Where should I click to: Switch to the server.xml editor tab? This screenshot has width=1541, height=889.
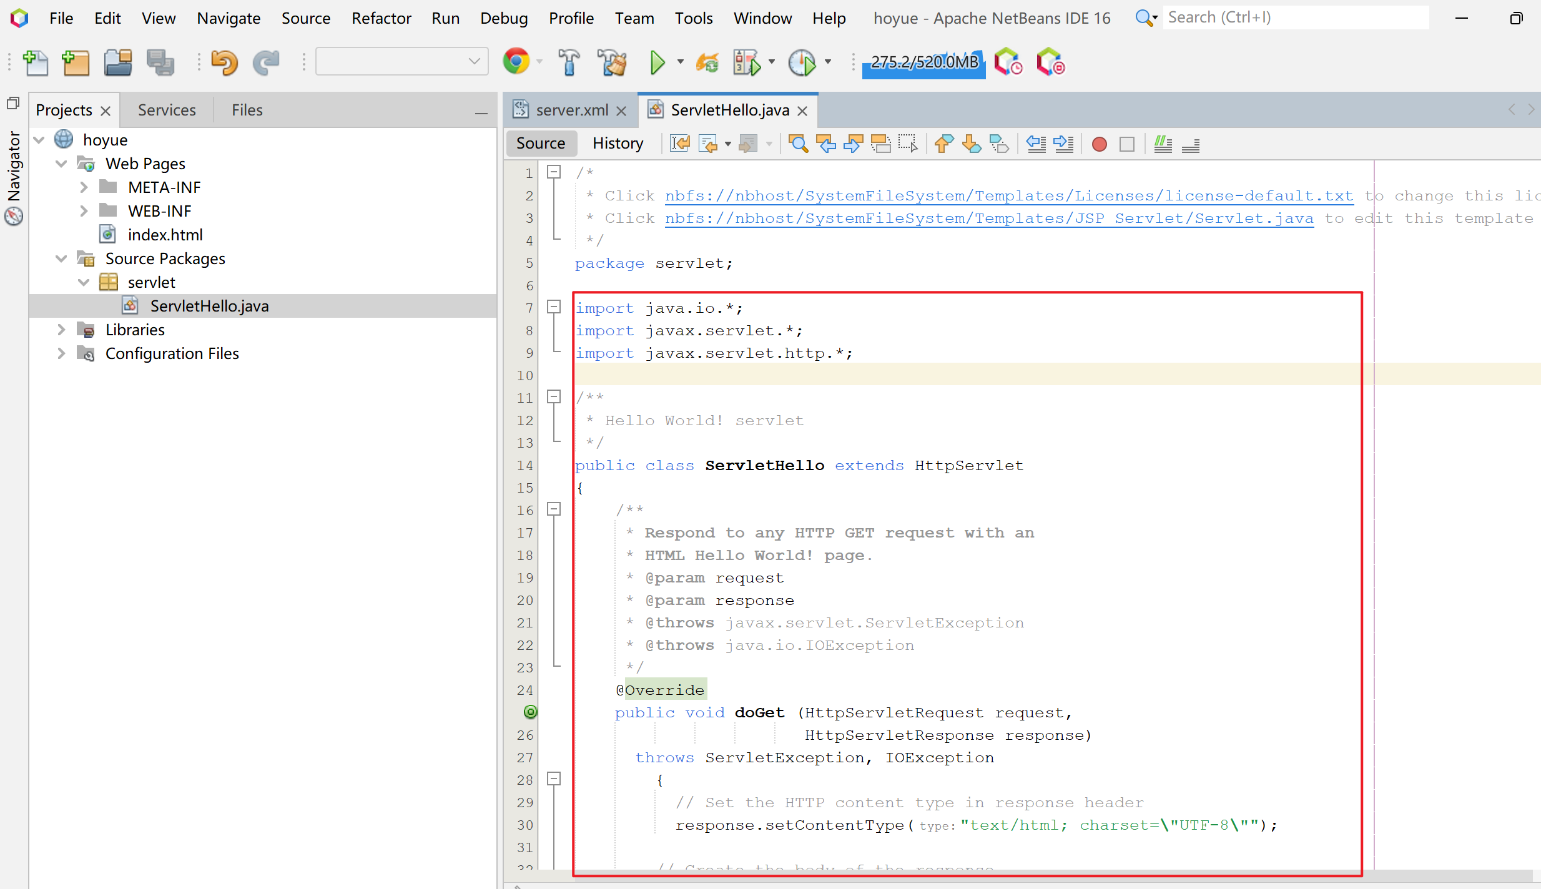(571, 110)
